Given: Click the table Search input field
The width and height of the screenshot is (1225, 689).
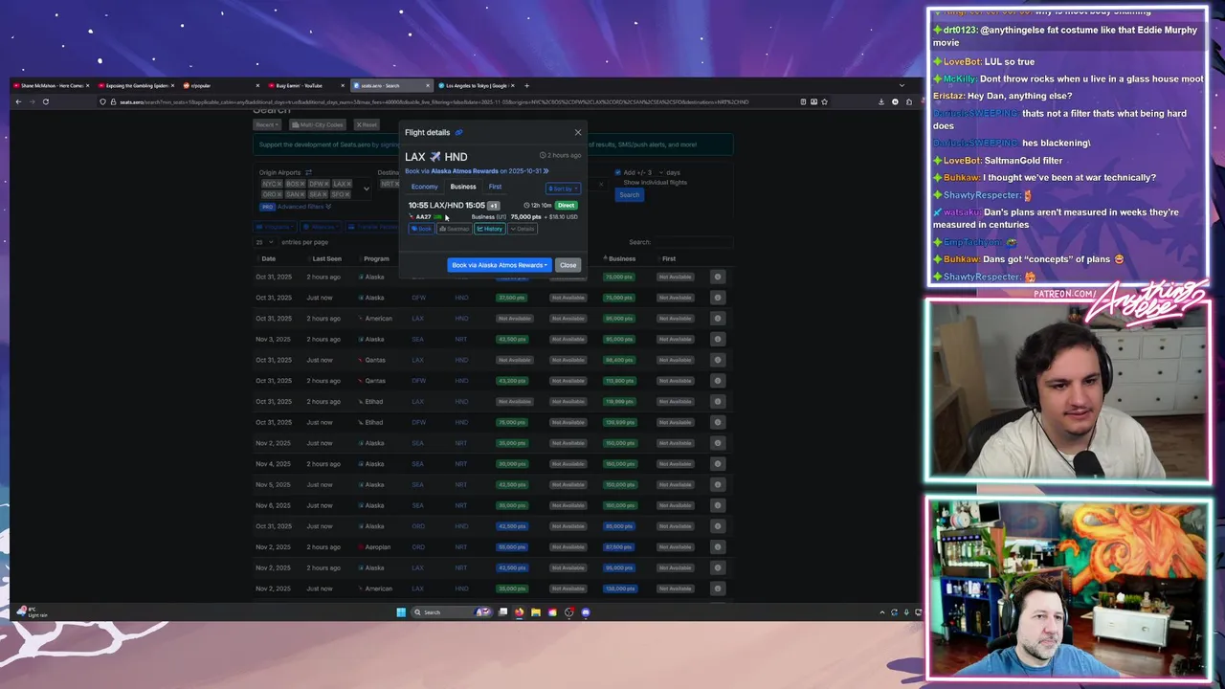Looking at the screenshot, I should [693, 242].
